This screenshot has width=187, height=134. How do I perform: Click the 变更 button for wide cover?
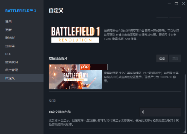[162, 58]
